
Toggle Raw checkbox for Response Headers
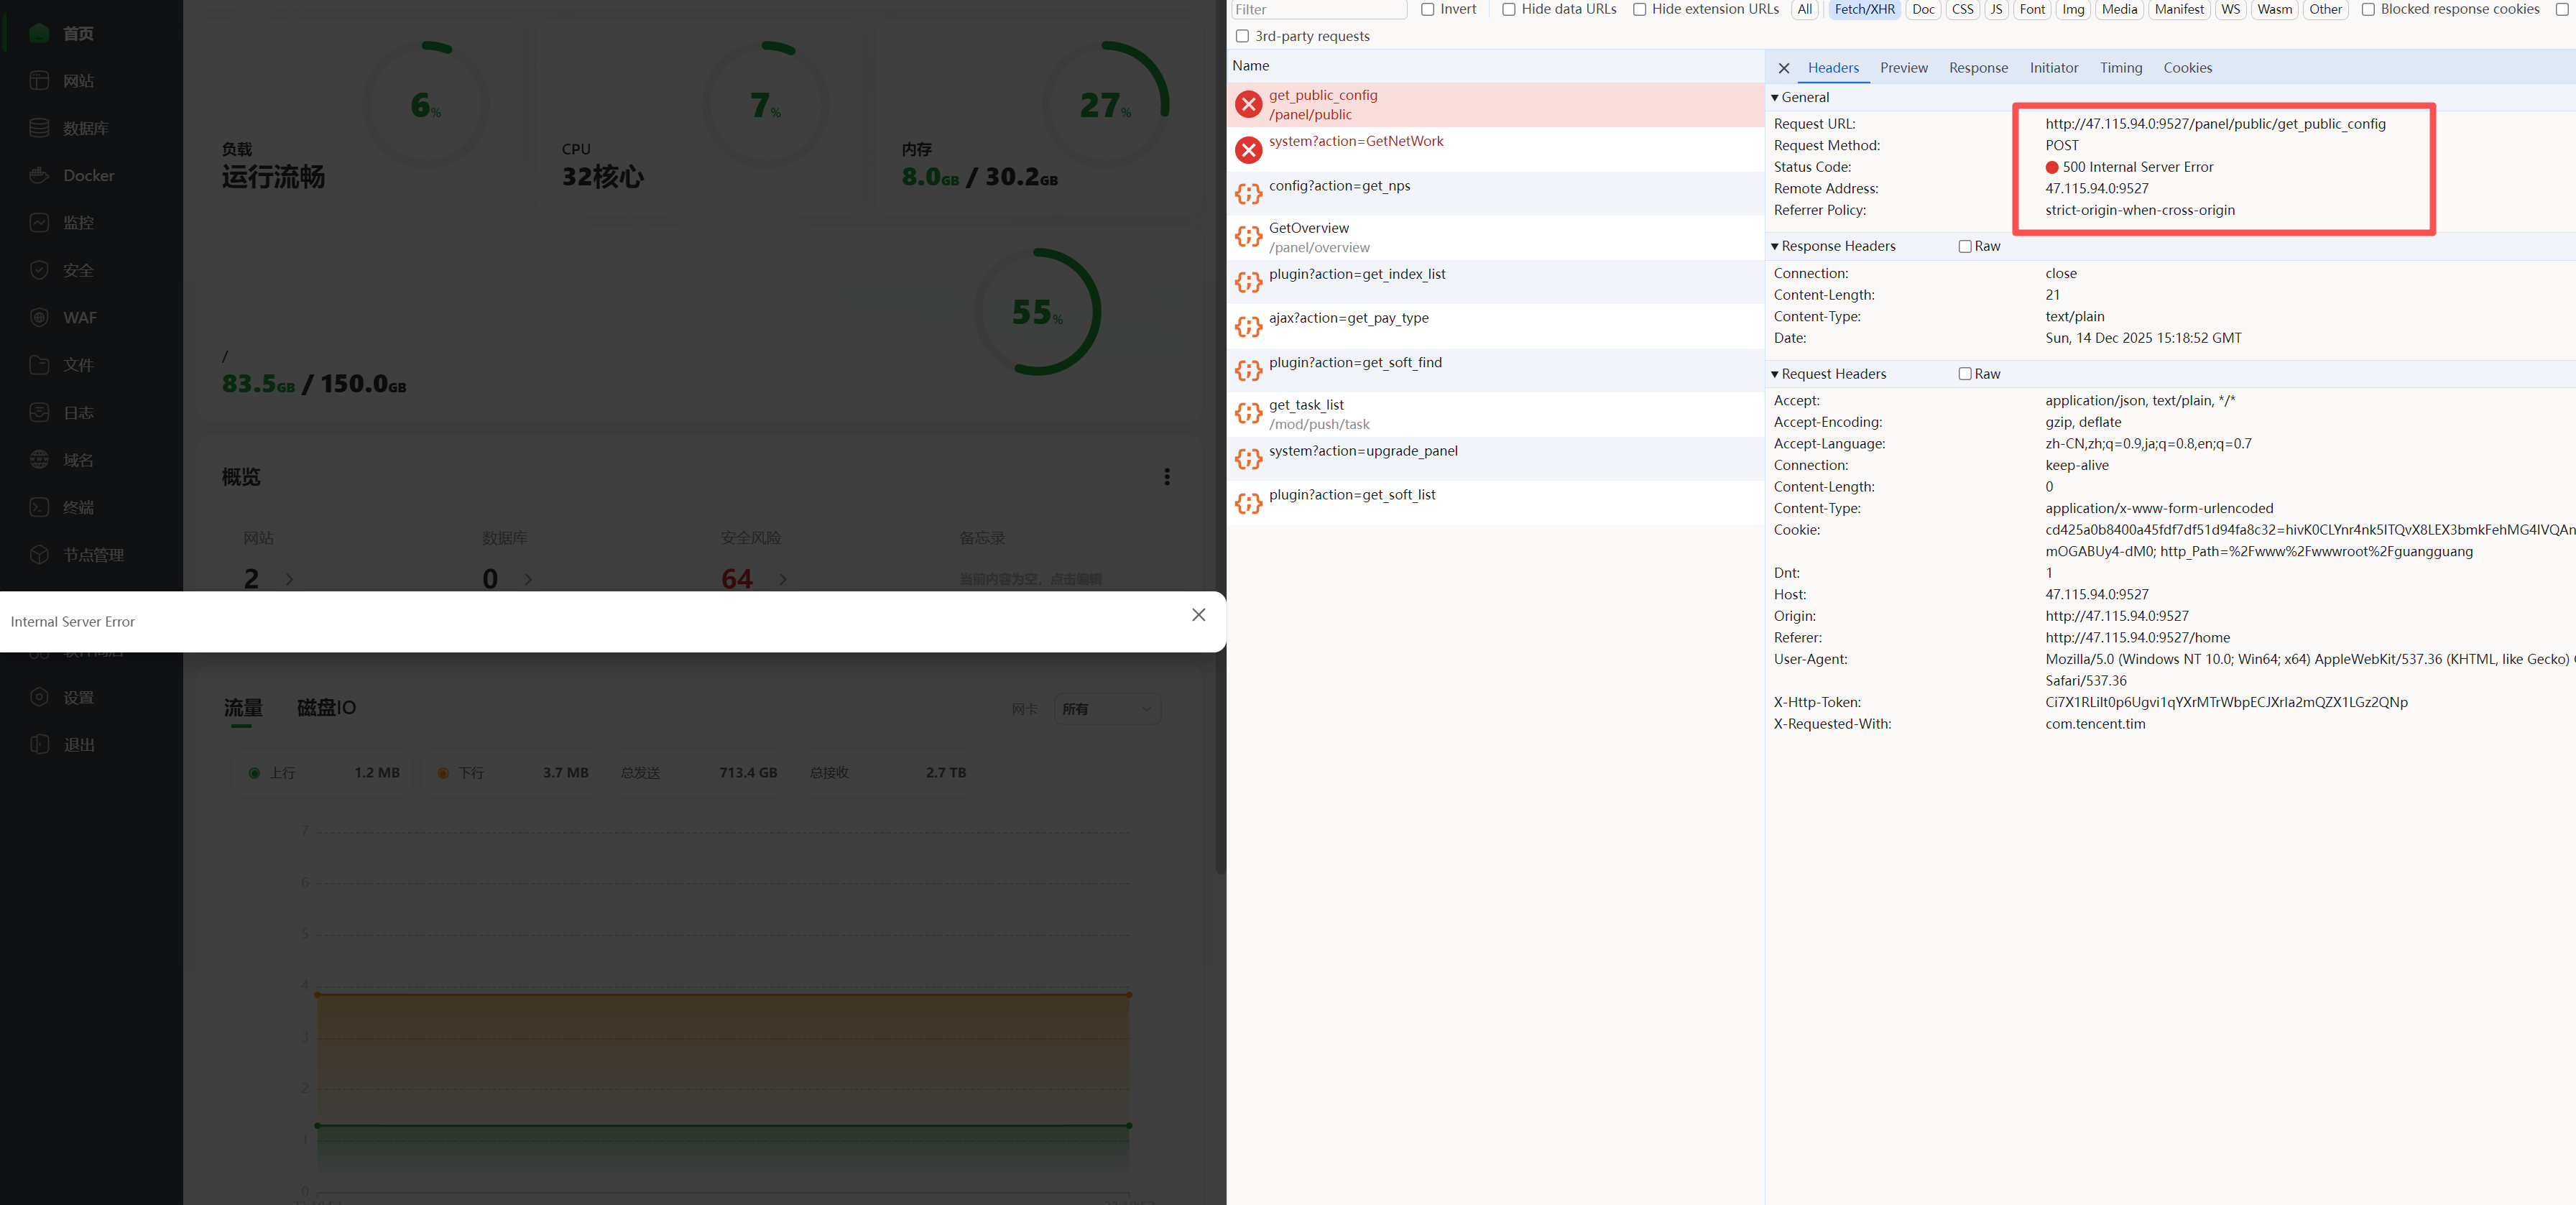click(x=1964, y=246)
